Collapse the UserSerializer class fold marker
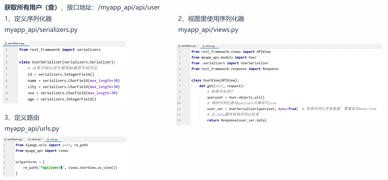Viewport: 388px width, 180px height. tap(18, 62)
